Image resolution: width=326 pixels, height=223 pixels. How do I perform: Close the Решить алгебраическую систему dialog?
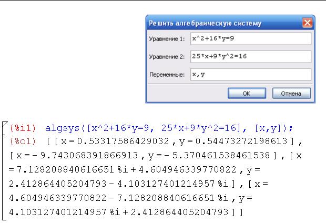[x=307, y=23]
